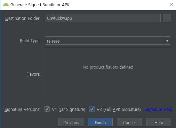Click the Build Type label
The height and width of the screenshot is (128, 176).
(30, 41)
